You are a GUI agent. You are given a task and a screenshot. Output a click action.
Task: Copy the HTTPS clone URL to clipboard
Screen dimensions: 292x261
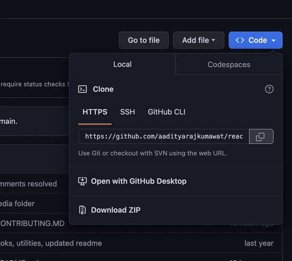point(261,136)
